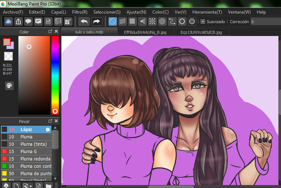Pick a shade in the saturation color square
The image size is (281, 188).
pyautogui.click(x=34, y=75)
